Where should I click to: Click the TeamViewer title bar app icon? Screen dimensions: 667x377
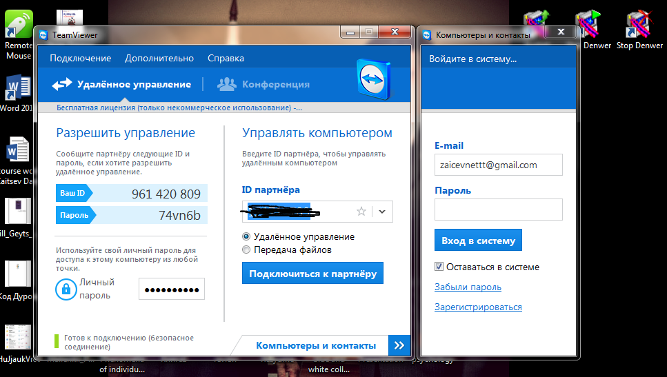click(x=43, y=35)
